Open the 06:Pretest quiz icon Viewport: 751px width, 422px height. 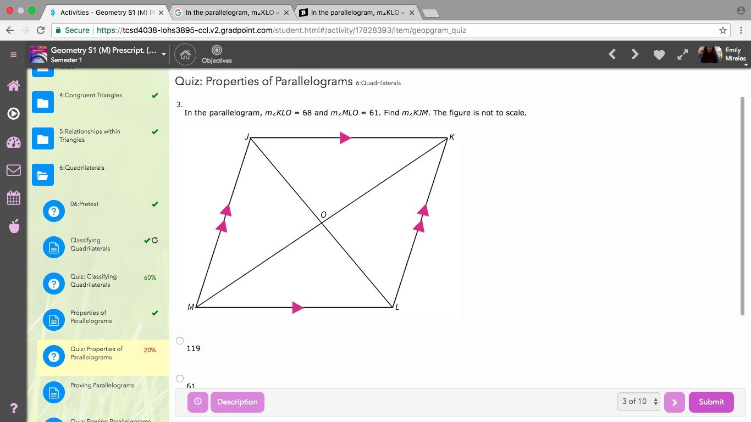(54, 211)
